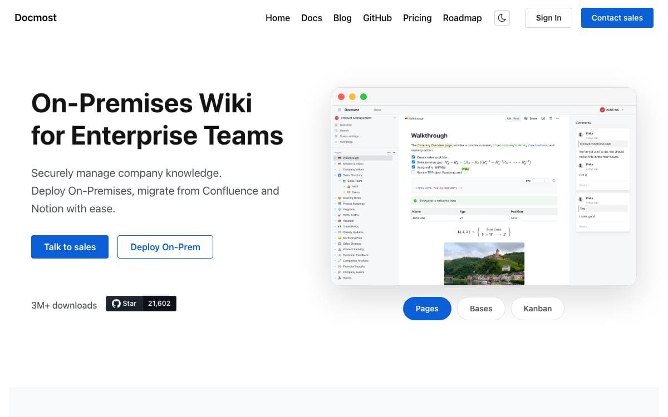Click the 21,602 star count
This screenshot has height=417, width=668.
[x=159, y=304]
